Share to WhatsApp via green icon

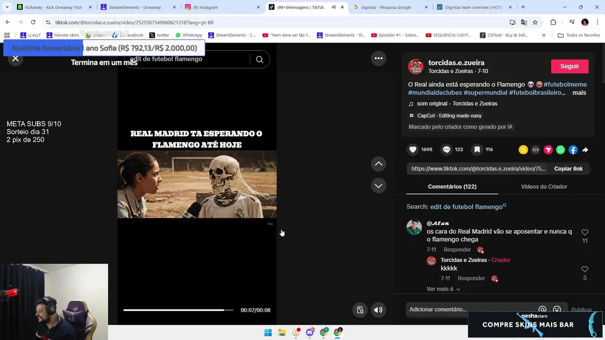point(561,150)
